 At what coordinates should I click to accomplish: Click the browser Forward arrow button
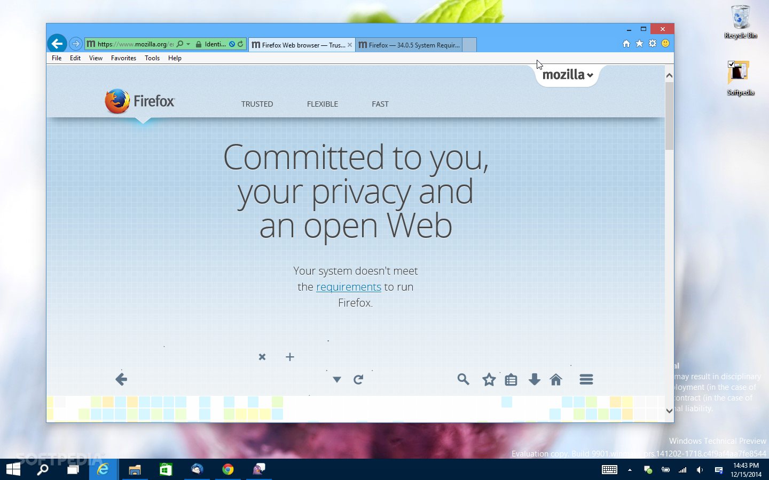tap(76, 44)
